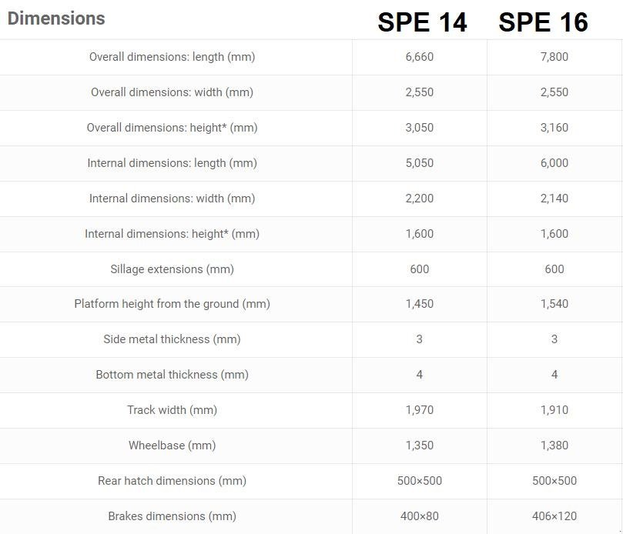Click the SPE 16 platform height value 1,540
The height and width of the screenshot is (534, 623).
click(x=554, y=304)
